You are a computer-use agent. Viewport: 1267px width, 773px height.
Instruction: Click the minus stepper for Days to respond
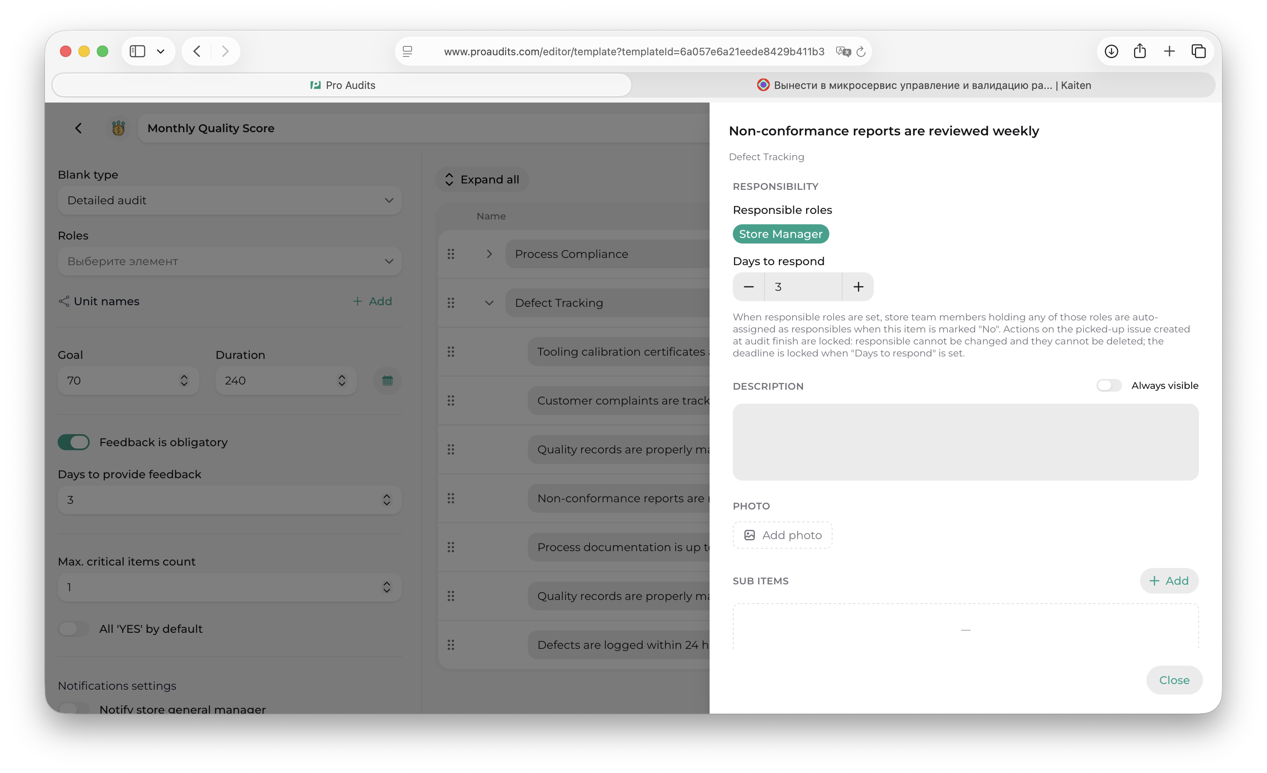point(749,287)
